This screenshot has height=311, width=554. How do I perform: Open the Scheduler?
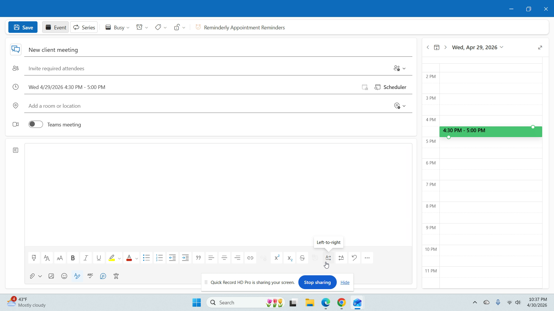point(390,87)
